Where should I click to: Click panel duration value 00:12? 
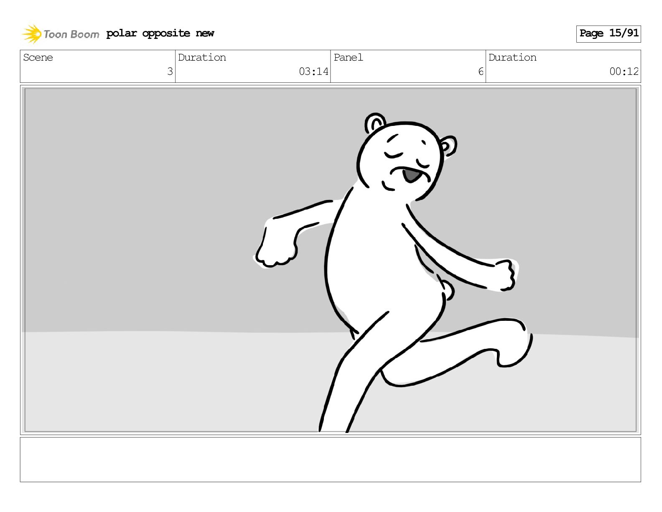624,72
